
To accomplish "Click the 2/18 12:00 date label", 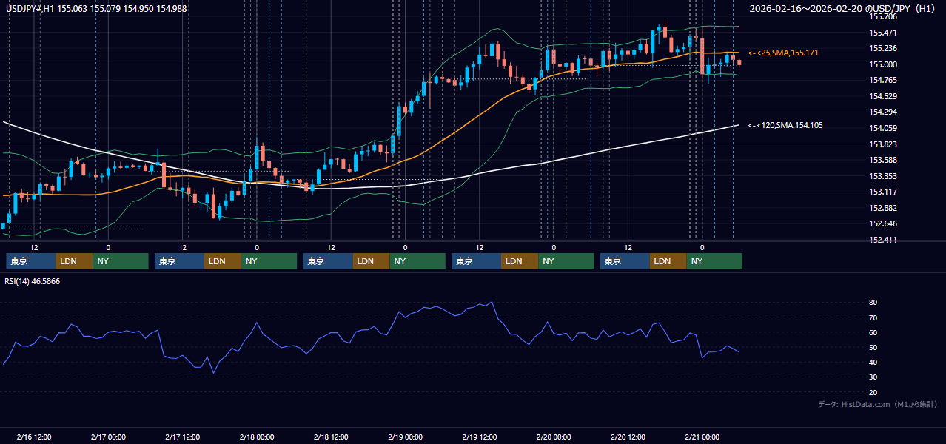I will pos(332,437).
